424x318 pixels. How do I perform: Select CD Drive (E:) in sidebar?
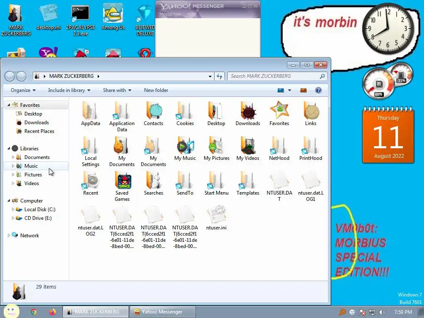[38, 218]
